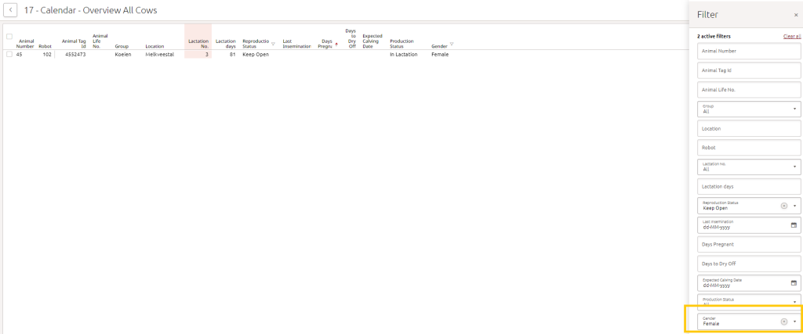Sort by Location column header
Screen dimensions: 803x334
[154, 46]
